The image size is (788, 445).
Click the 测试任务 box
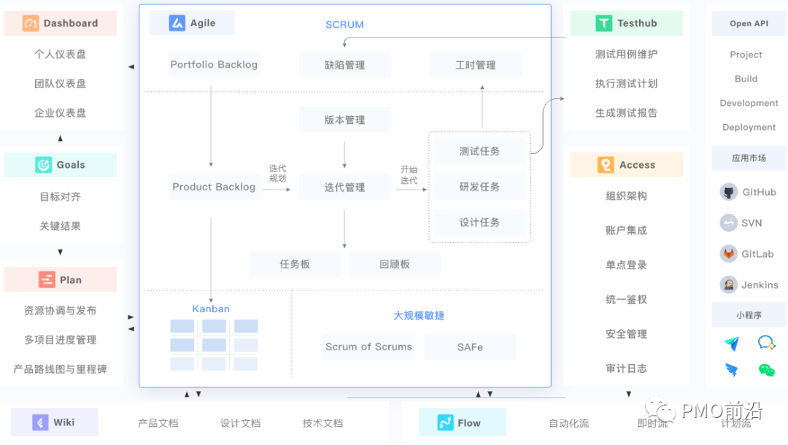click(479, 151)
